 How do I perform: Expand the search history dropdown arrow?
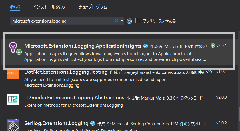click(122, 21)
